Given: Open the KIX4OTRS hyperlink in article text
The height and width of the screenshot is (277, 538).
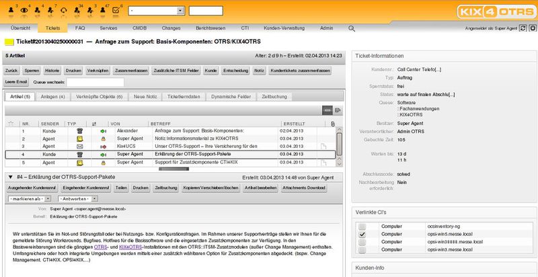Looking at the screenshot, I should pyautogui.click(x=130, y=247).
